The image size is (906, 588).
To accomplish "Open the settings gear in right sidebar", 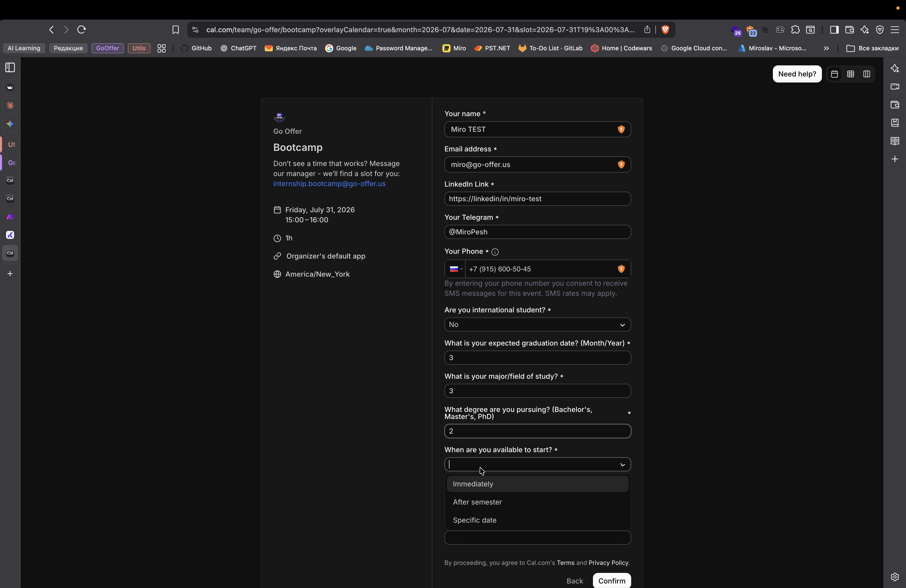I will point(895,577).
